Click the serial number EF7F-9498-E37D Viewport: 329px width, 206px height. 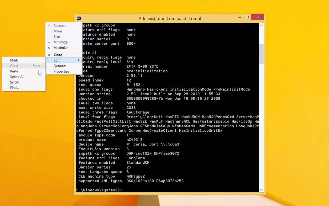pos(143,66)
